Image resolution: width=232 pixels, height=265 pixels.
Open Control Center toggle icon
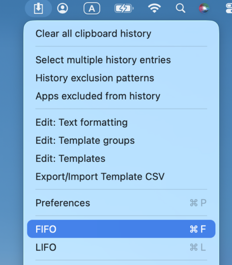[x=229, y=8]
